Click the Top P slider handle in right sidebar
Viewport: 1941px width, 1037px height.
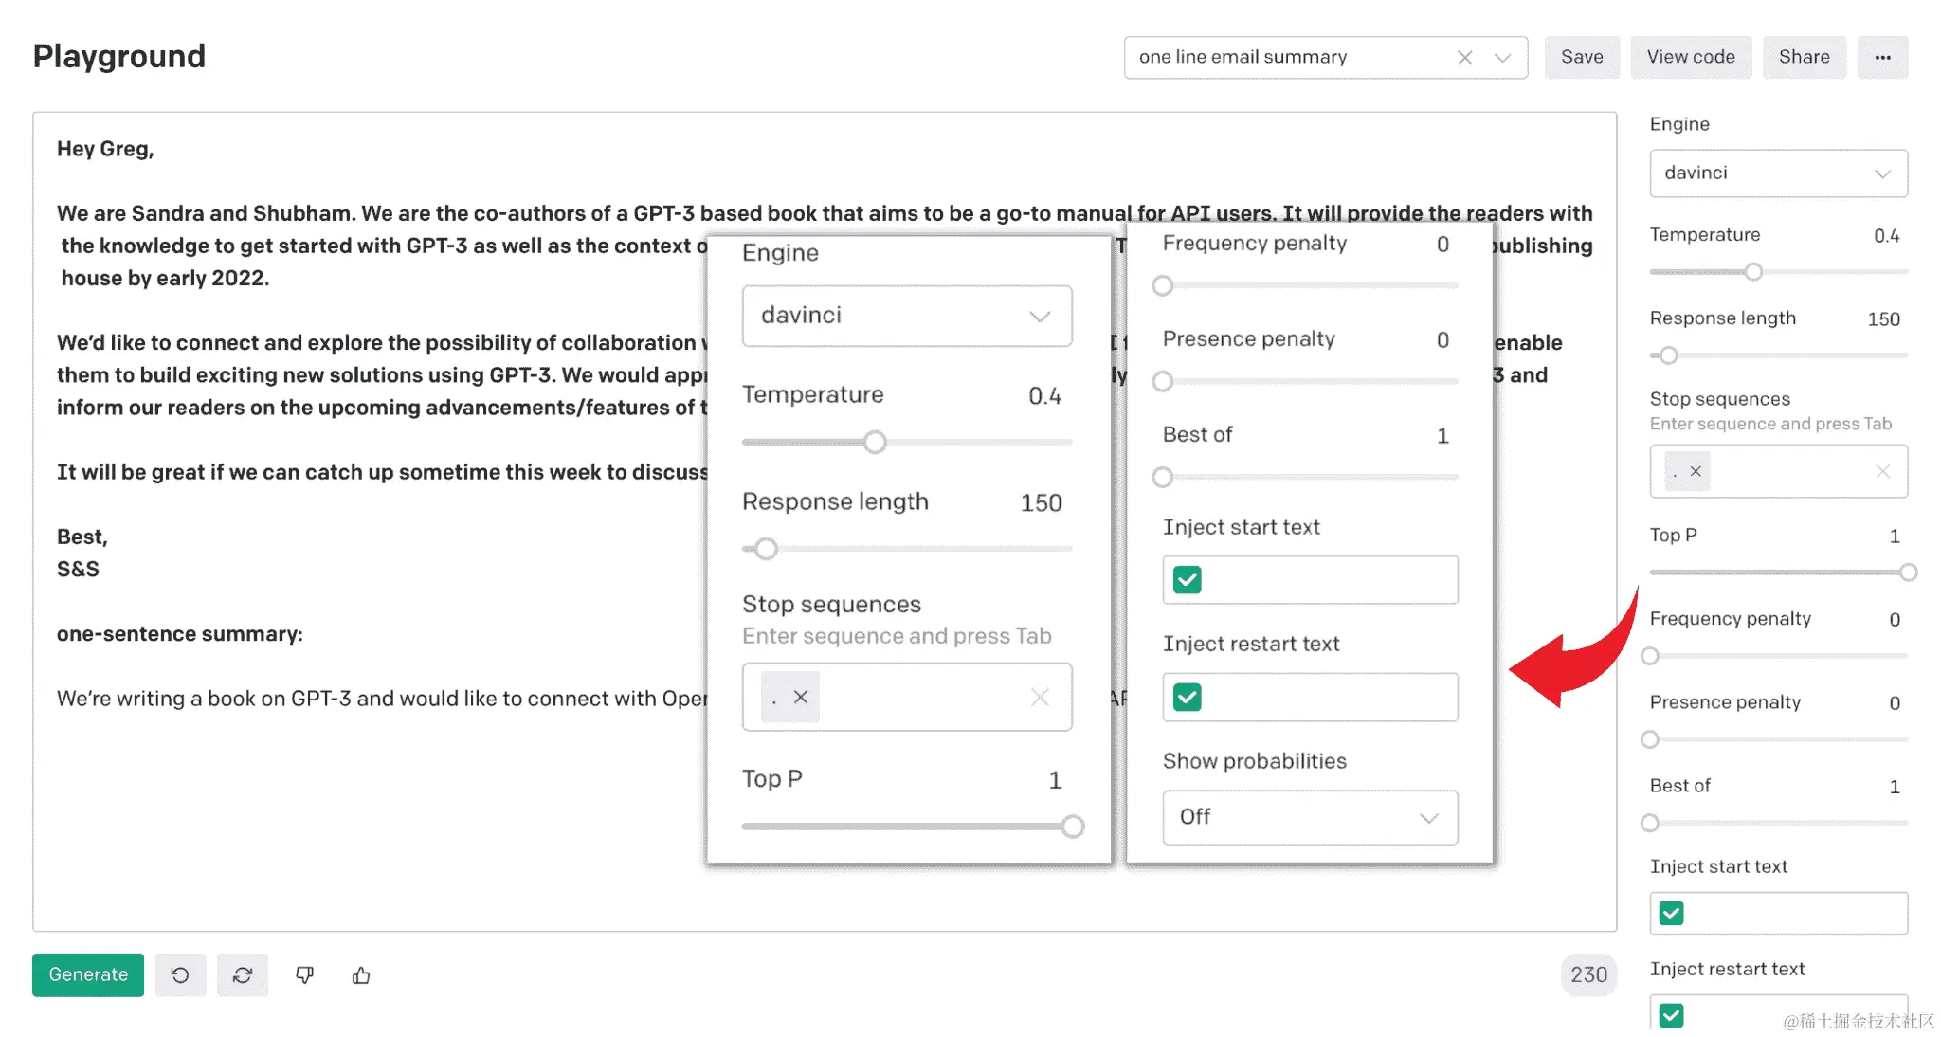coord(1908,573)
